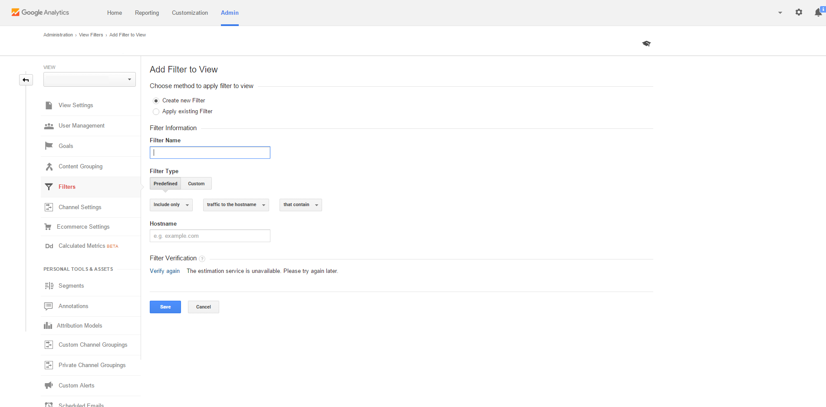Click the Ecommerce Settings cart icon
This screenshot has width=826, height=407.
click(x=48, y=227)
